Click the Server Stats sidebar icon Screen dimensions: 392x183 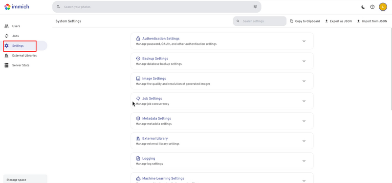(x=7, y=65)
